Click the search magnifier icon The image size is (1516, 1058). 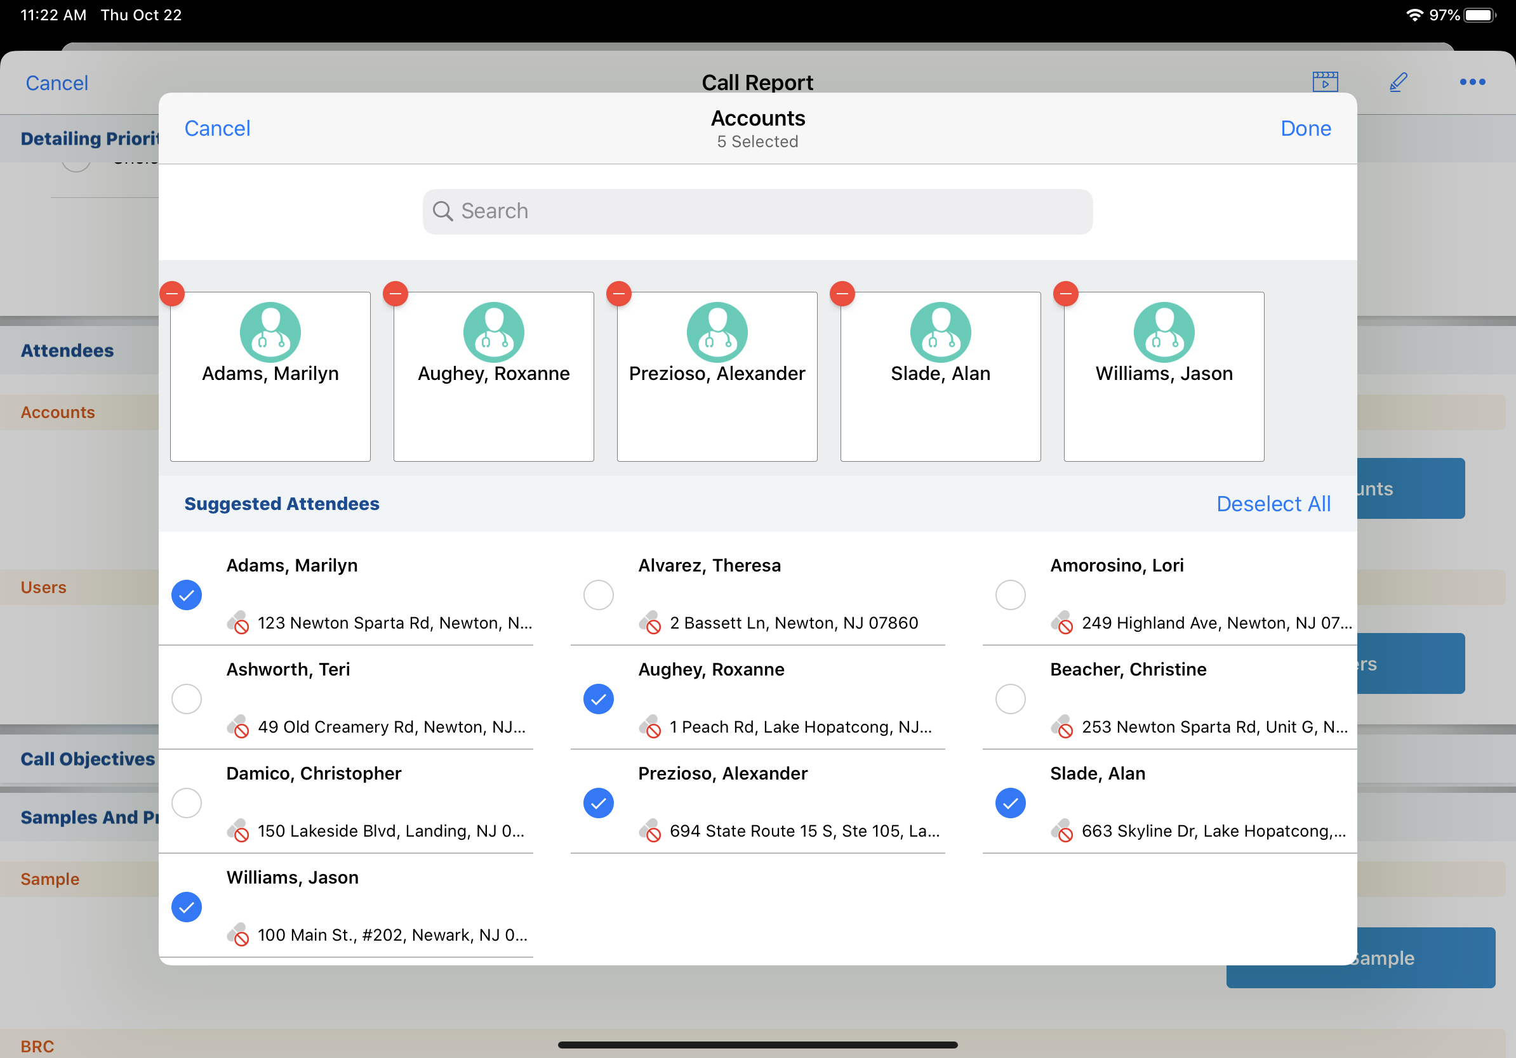click(x=442, y=211)
